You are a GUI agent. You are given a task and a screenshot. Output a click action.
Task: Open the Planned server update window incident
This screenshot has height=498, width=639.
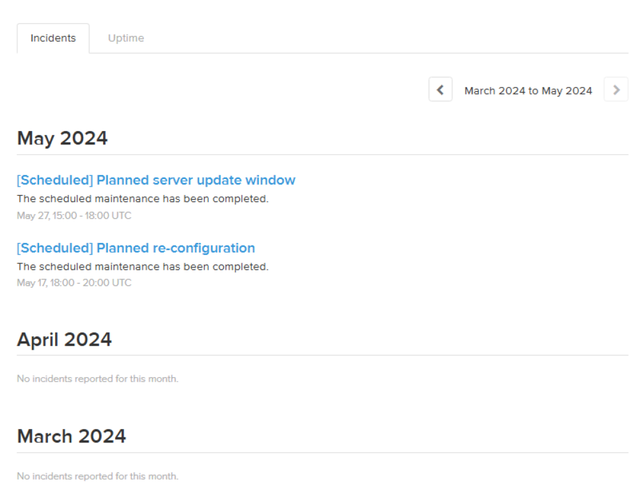click(156, 180)
